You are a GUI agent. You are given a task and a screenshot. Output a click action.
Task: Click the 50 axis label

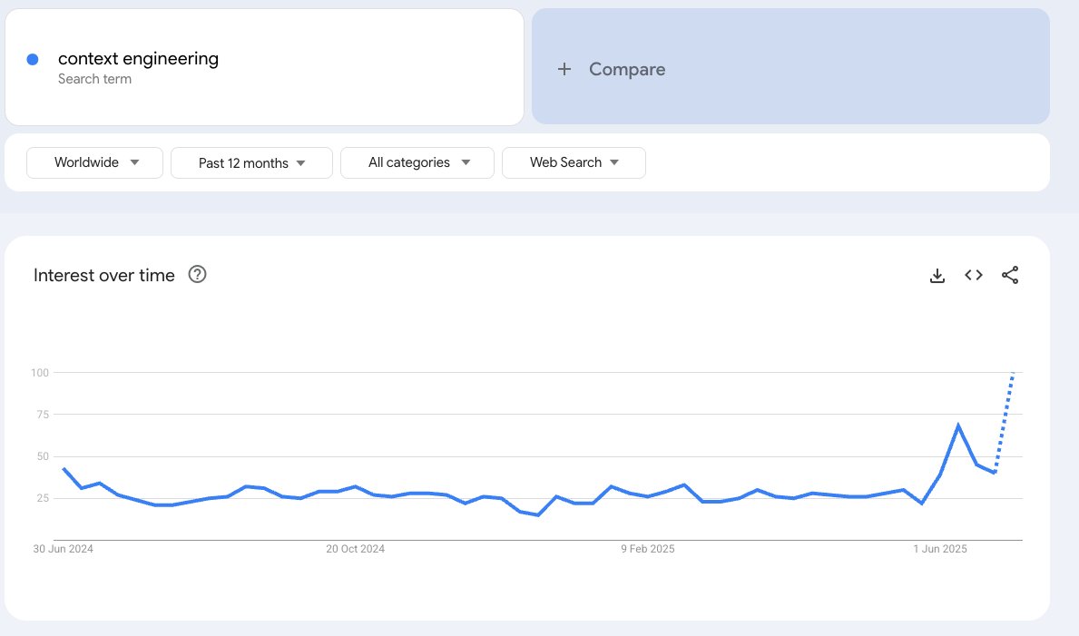click(43, 456)
